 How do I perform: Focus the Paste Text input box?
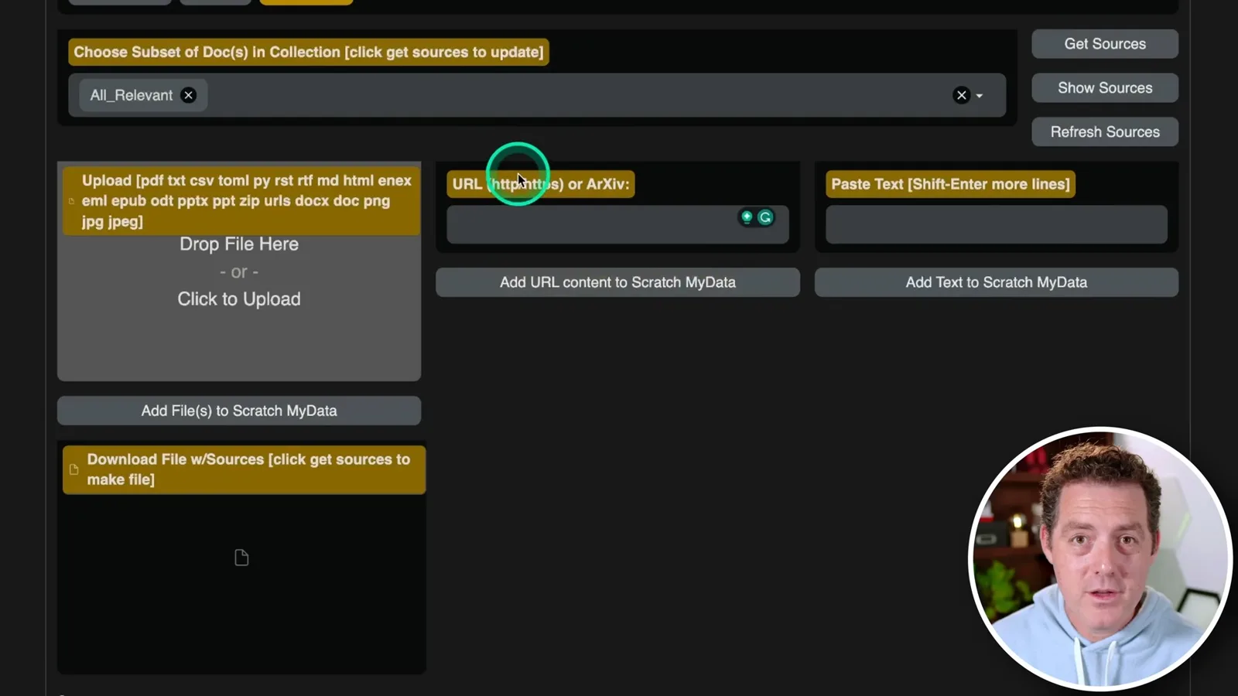pos(997,225)
